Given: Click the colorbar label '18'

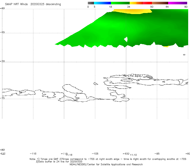Looking at the screenshot, I should pos(110,7).
